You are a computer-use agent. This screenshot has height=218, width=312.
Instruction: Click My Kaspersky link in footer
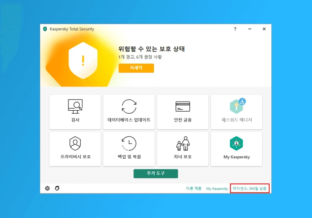point(217,189)
